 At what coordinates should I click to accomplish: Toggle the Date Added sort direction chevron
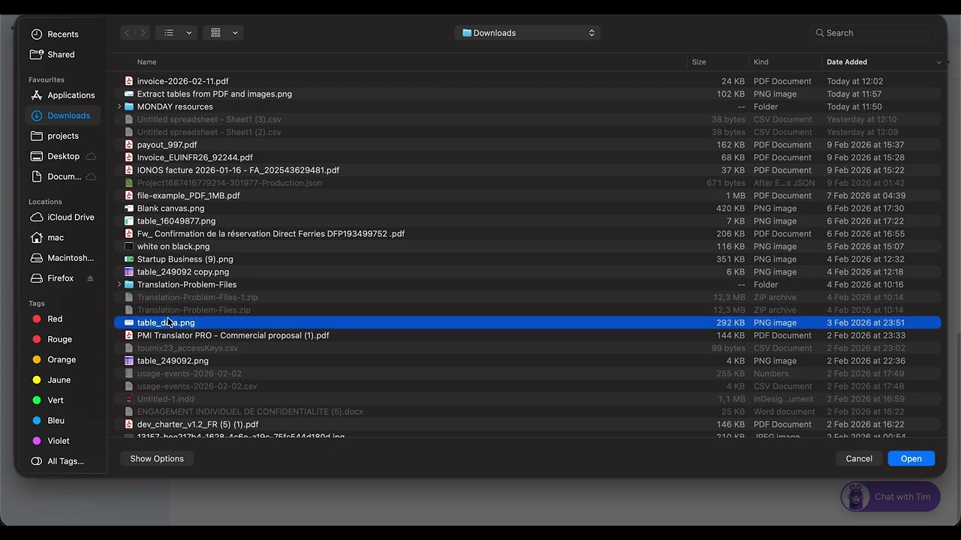tap(938, 62)
